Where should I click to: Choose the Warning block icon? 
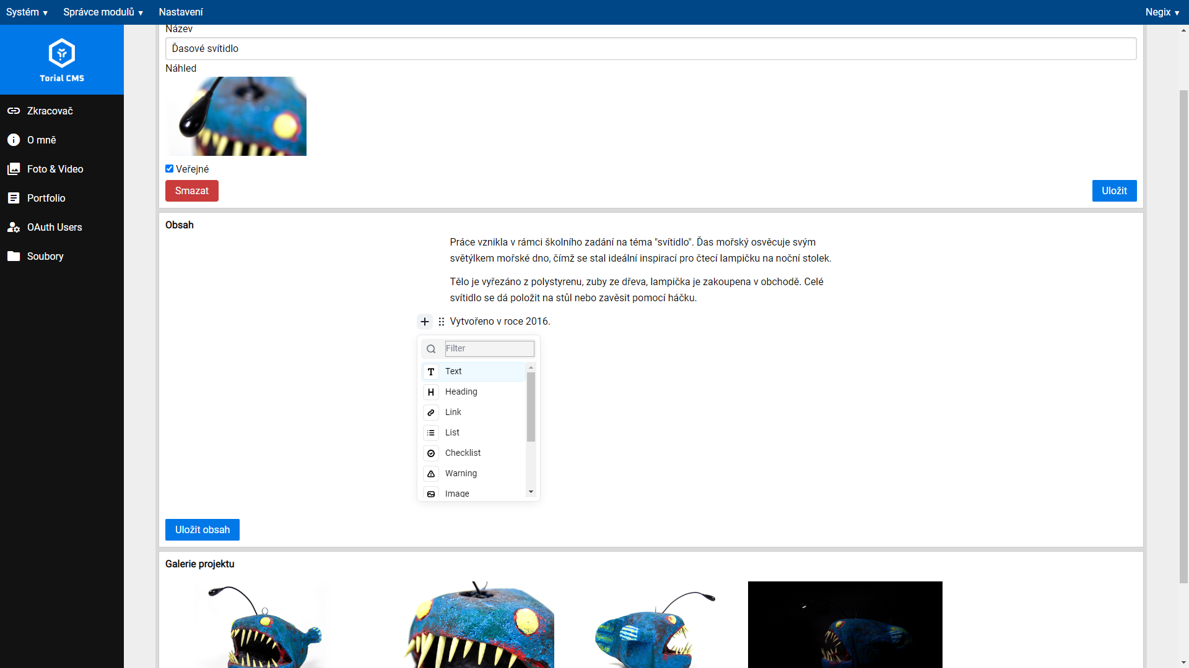click(431, 474)
